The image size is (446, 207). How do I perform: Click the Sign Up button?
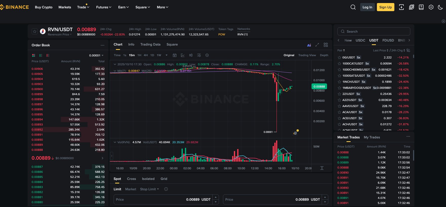[385, 7]
